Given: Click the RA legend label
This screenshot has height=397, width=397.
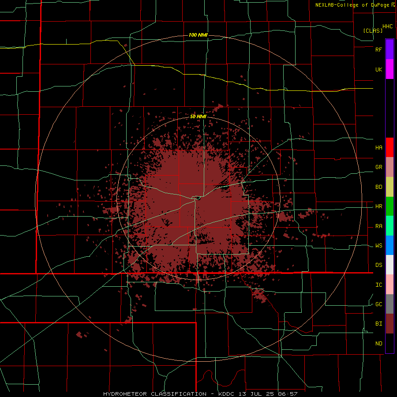Looking at the screenshot, I should tap(378, 226).
